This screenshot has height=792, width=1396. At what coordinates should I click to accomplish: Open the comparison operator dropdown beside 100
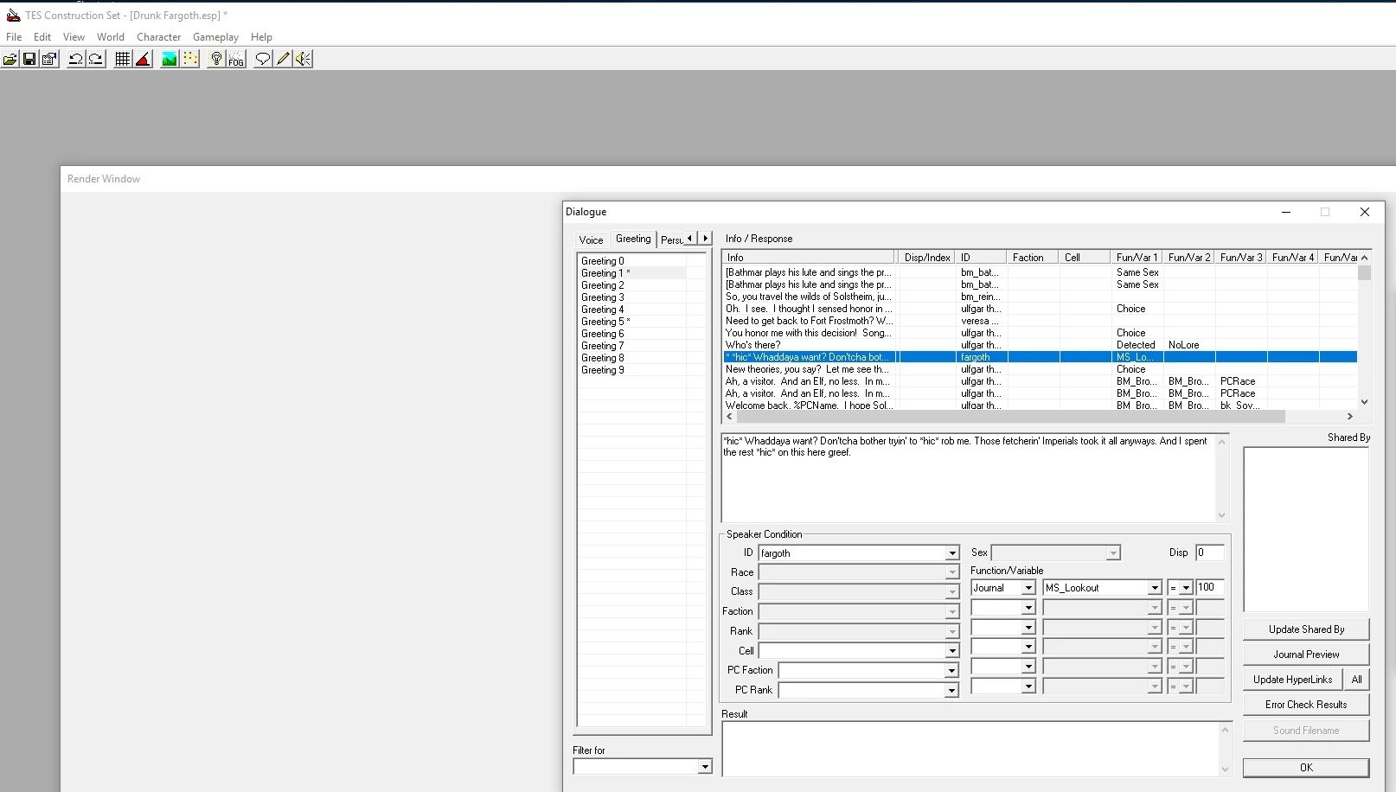pyautogui.click(x=1186, y=588)
